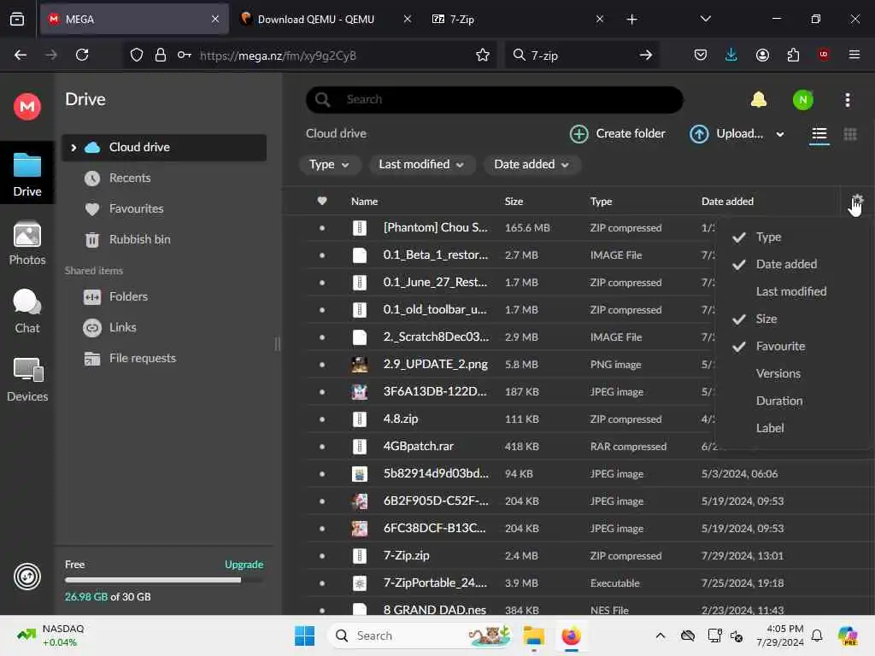Open the Rubbish bin
875x656 pixels.
pyautogui.click(x=139, y=239)
